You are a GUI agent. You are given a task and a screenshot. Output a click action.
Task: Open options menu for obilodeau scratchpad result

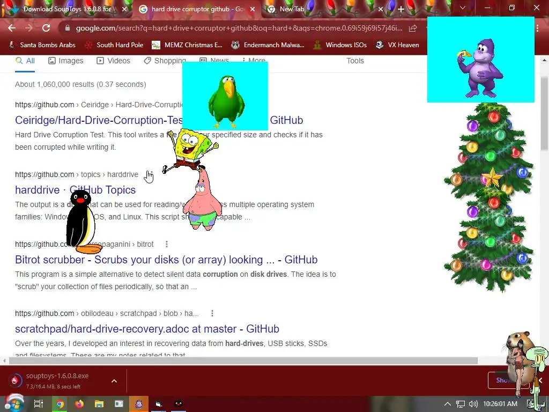tap(212, 313)
